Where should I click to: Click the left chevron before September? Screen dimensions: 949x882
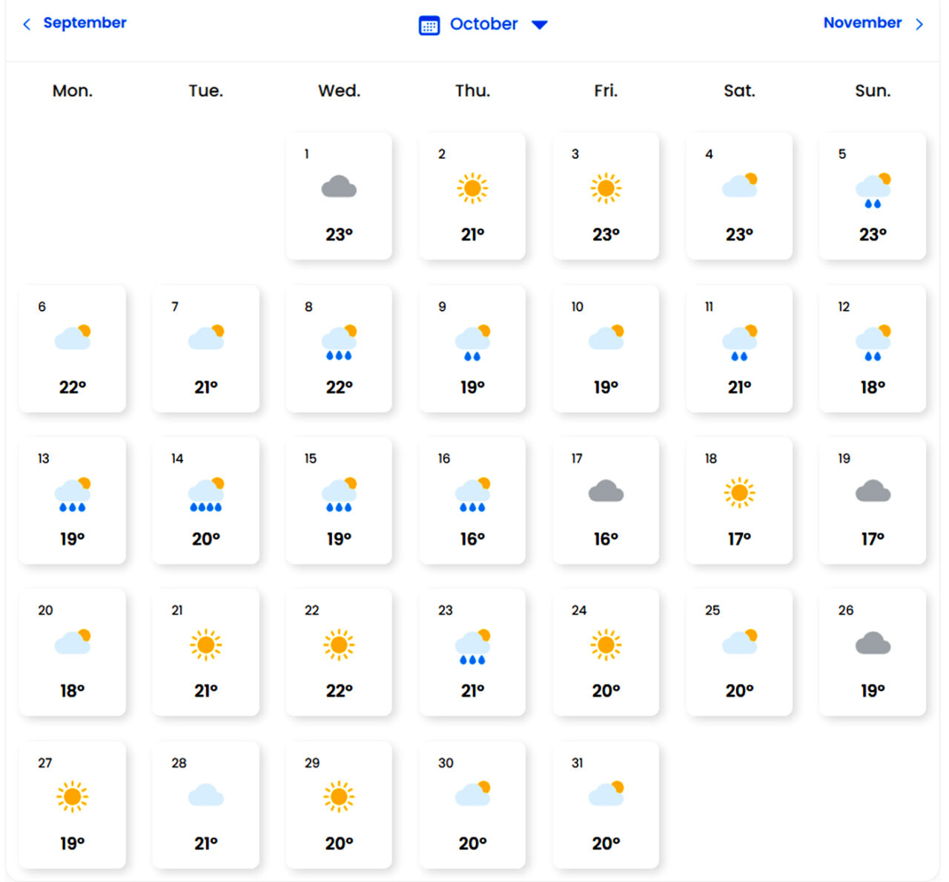pyautogui.click(x=27, y=24)
